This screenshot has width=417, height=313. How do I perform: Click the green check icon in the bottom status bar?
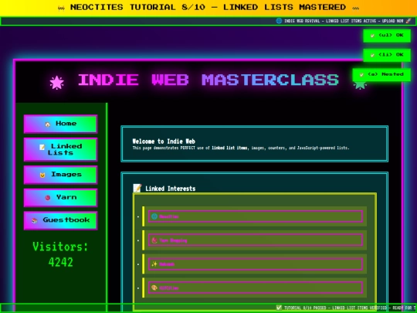point(279,308)
